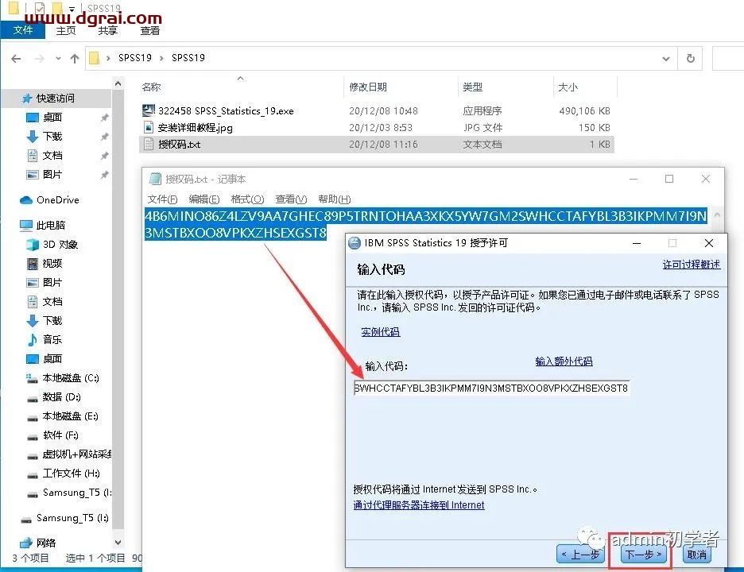Open the 文件 ribbon tab in Explorer
Viewport: 744px width, 572px height.
23,30
